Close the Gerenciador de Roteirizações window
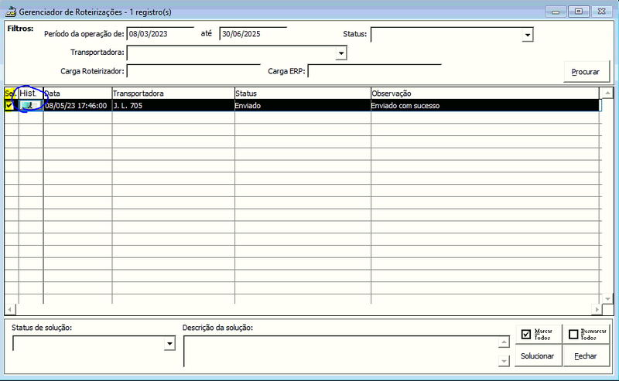This screenshot has height=381, width=619. click(x=602, y=12)
